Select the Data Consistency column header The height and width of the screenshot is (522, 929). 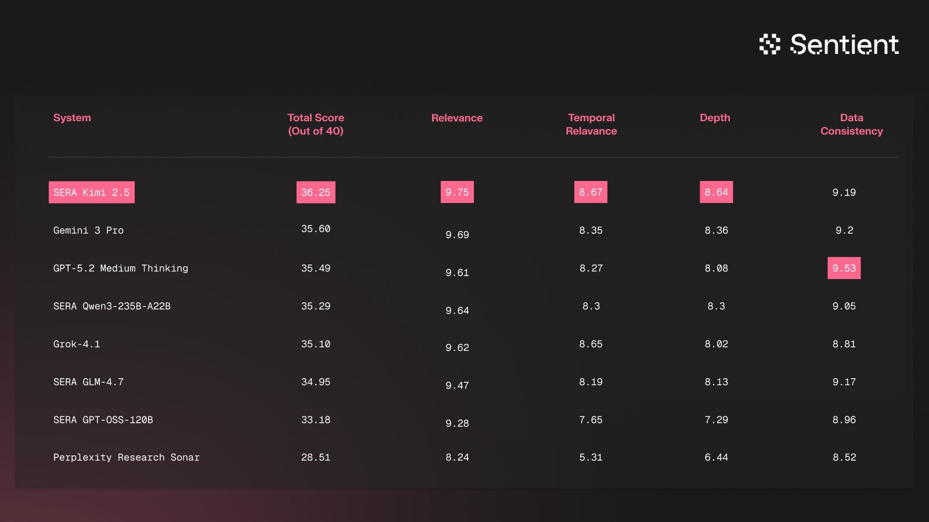point(851,124)
